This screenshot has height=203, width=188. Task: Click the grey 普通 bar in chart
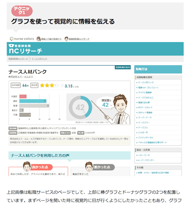[34, 106]
